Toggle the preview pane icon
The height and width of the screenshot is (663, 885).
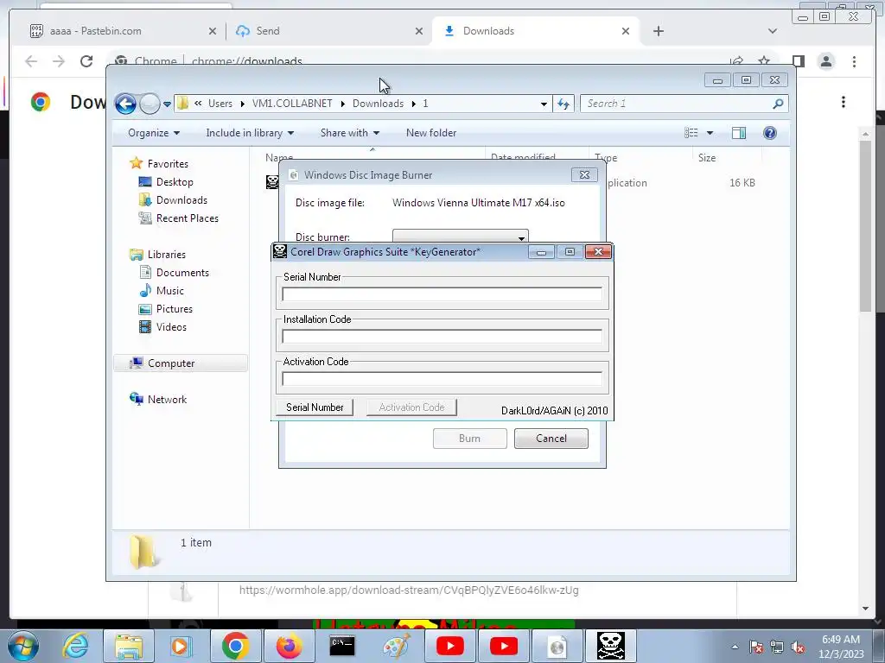[738, 133]
